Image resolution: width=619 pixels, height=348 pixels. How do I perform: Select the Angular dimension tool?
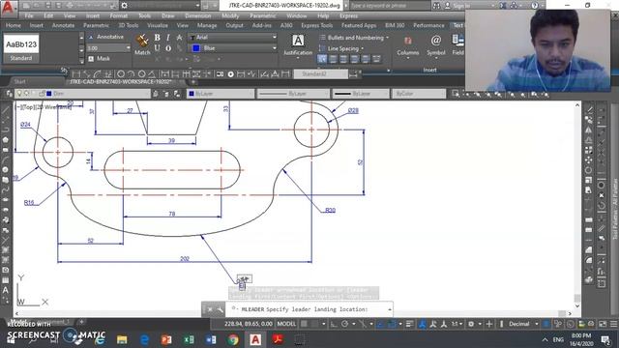tap(152, 73)
